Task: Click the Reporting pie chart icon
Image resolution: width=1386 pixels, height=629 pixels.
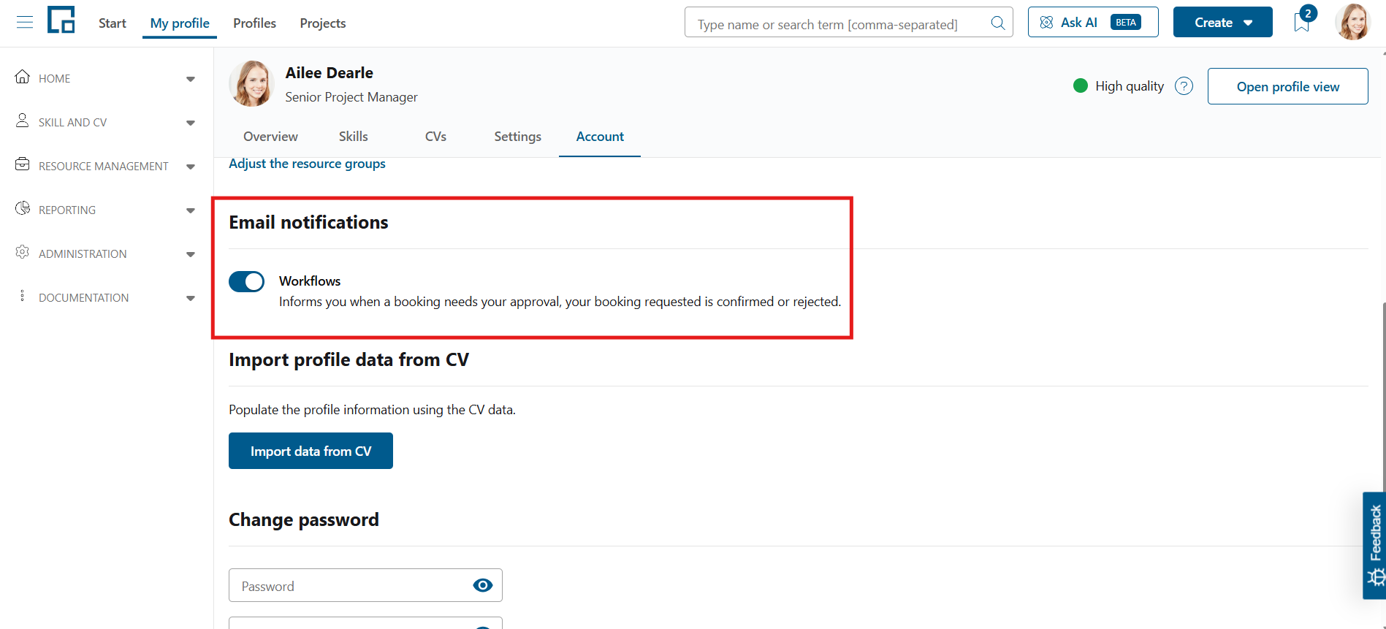Action: pyautogui.click(x=23, y=208)
